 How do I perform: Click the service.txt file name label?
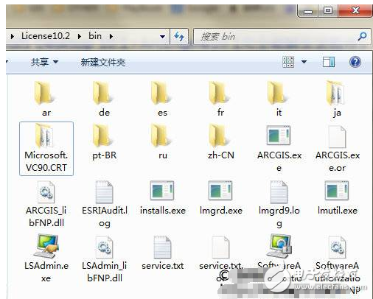[x=163, y=266]
